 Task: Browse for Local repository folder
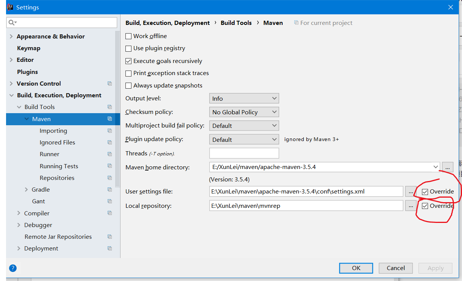tap(411, 206)
